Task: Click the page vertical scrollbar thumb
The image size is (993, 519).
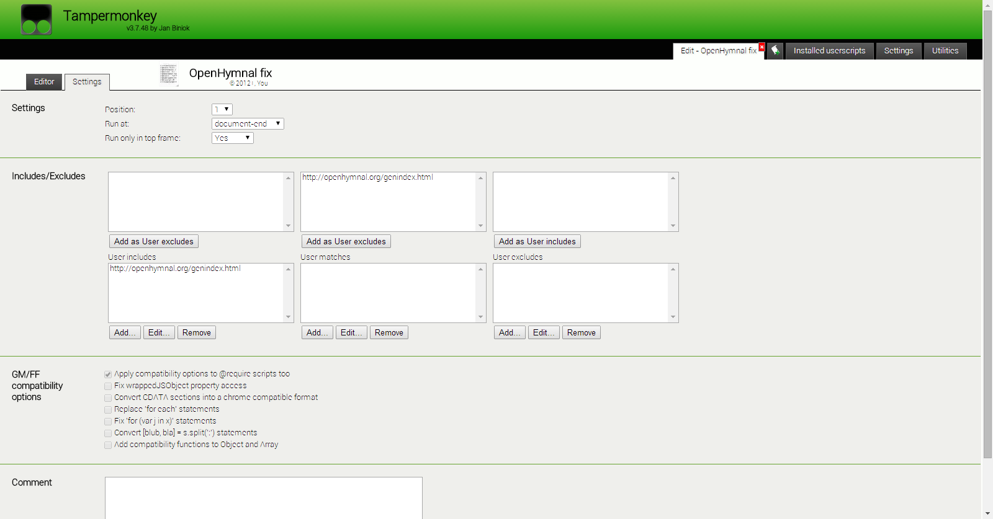Action: (x=987, y=234)
